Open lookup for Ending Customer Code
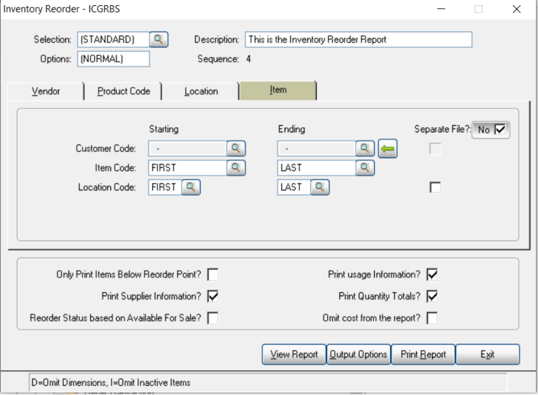538x395 pixels. click(365, 148)
